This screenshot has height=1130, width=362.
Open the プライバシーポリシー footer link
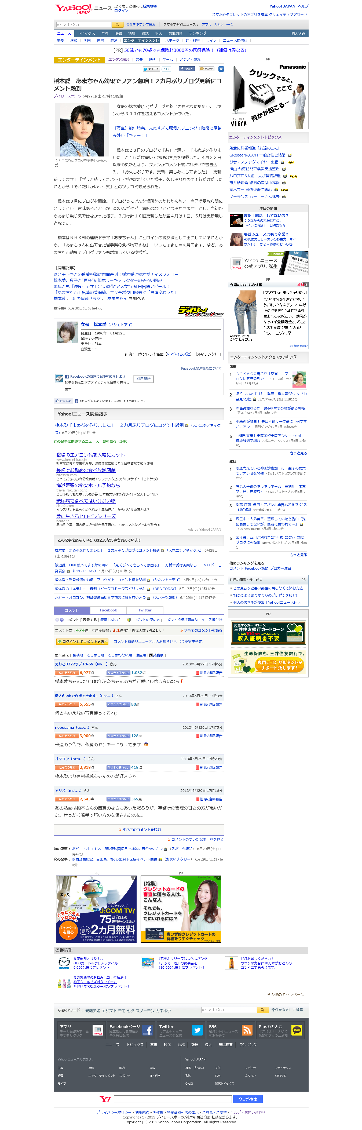coord(114,1112)
